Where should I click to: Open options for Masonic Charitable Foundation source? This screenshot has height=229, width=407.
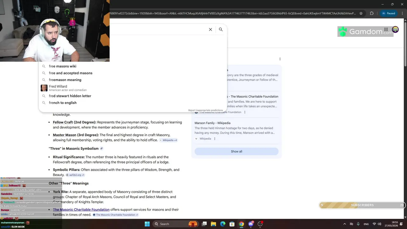point(245,112)
